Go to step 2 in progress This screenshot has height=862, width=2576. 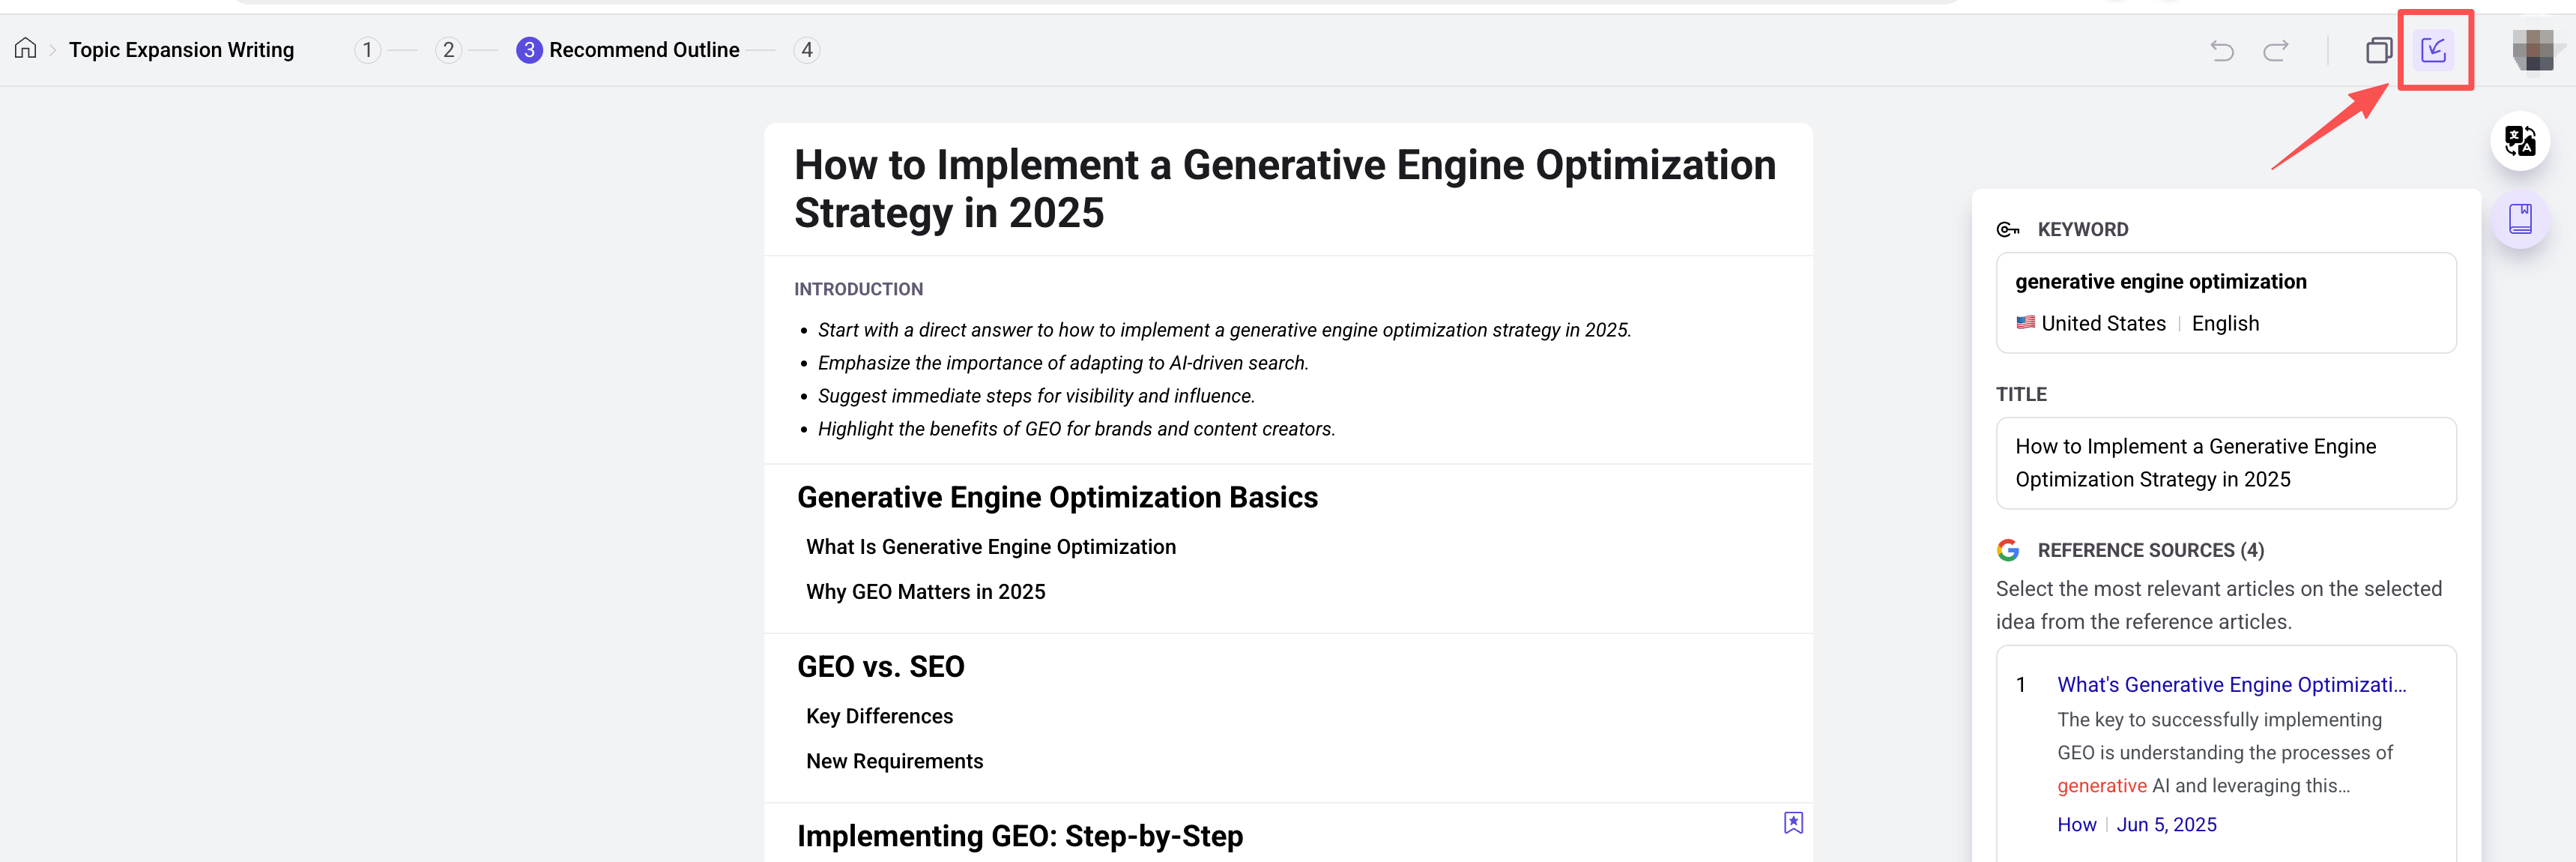448,50
